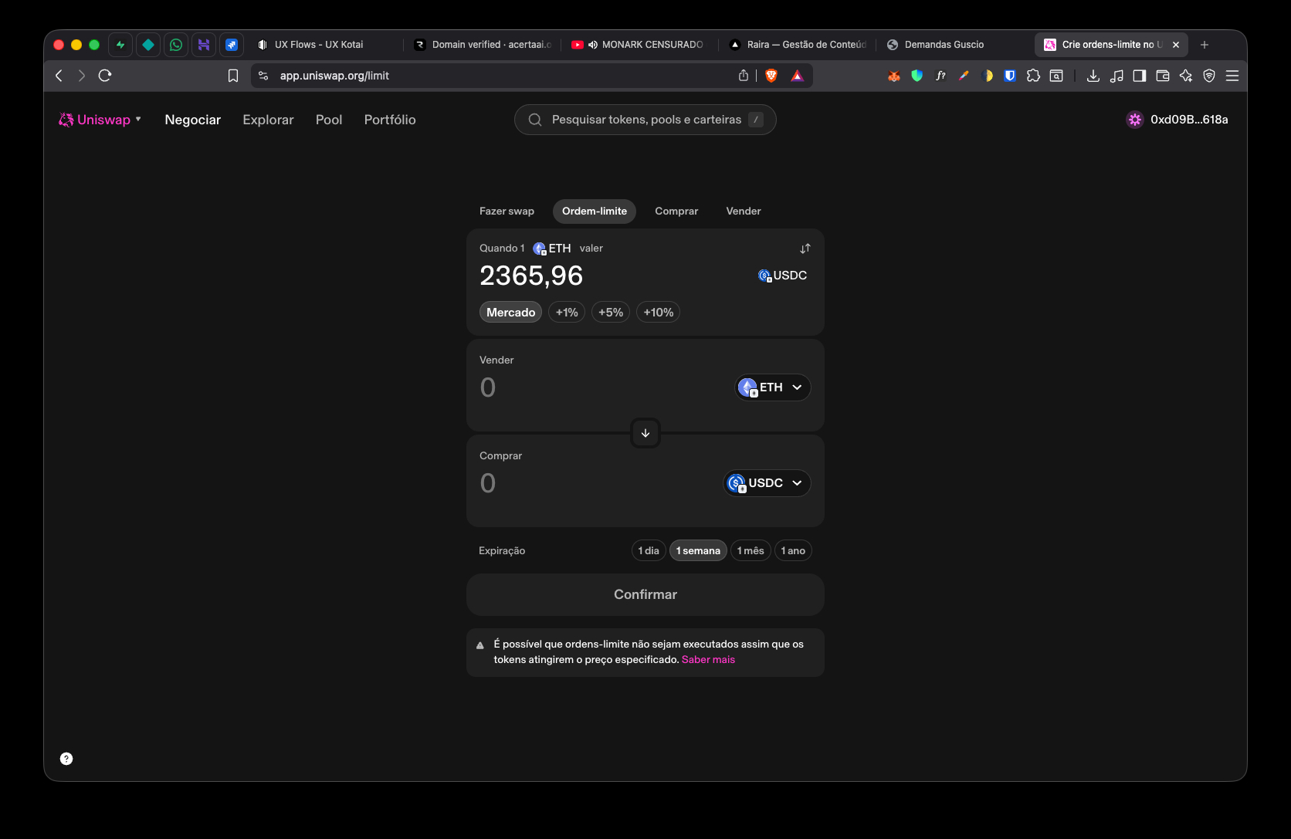Click the Brave VPN shield icon
Image resolution: width=1291 pixels, height=839 pixels.
[1209, 76]
